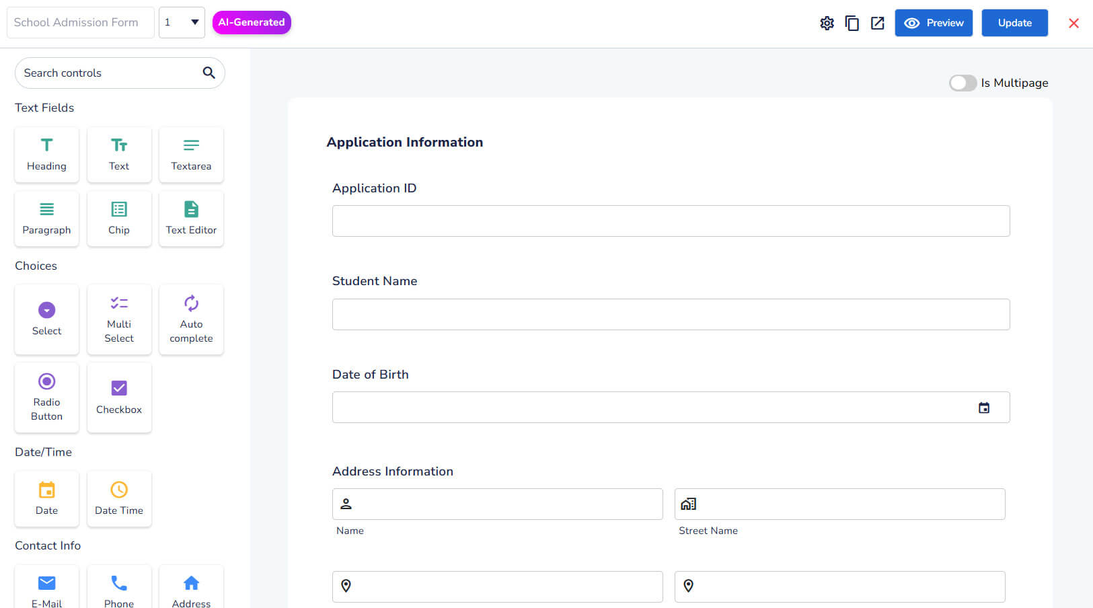Add a Textarea control
Viewport: 1093px width, 608px height.
(x=191, y=154)
